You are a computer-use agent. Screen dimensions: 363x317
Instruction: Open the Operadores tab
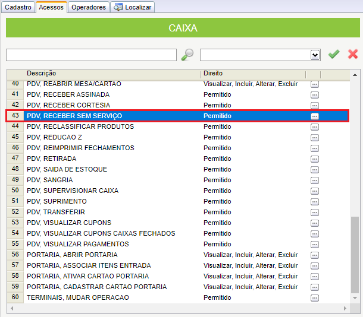point(89,7)
